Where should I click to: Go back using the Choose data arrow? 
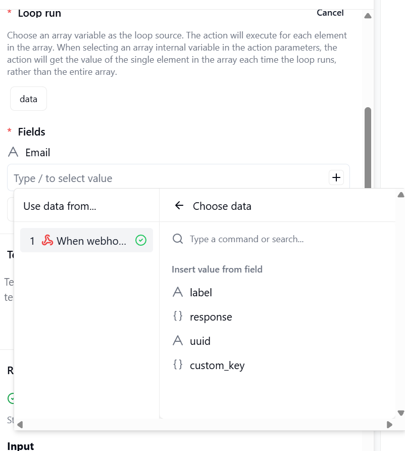pyautogui.click(x=179, y=206)
